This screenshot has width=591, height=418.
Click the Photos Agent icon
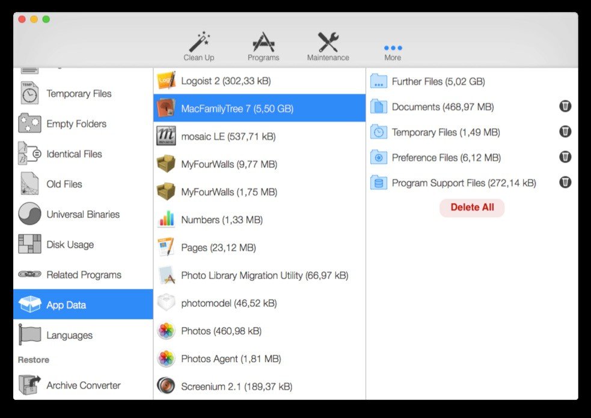166,358
